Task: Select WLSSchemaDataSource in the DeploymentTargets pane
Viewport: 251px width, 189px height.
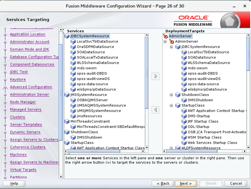Action: click(x=209, y=63)
